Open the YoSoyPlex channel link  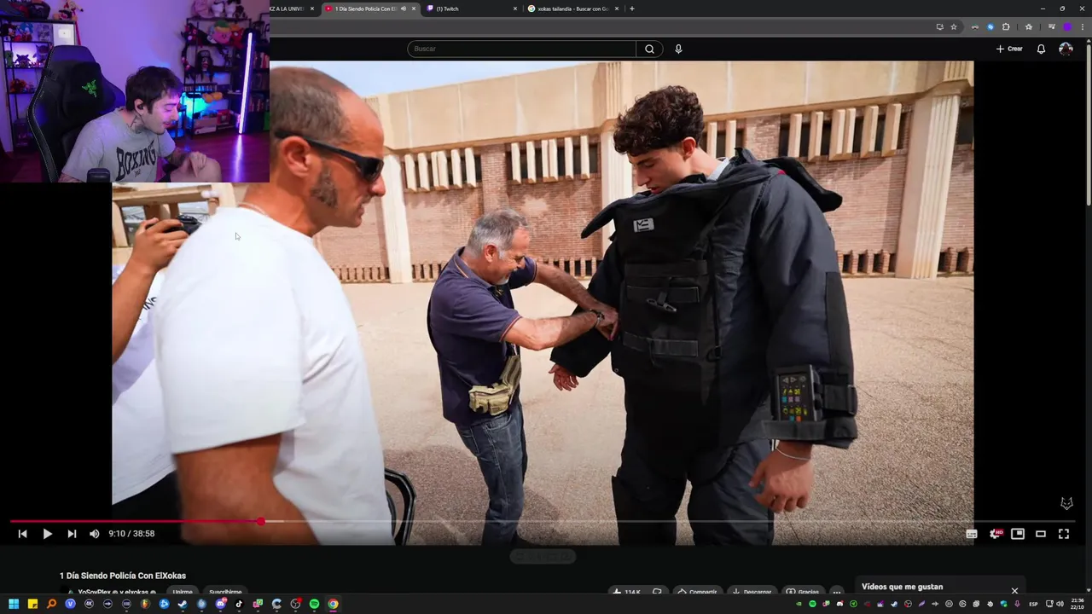95,592
